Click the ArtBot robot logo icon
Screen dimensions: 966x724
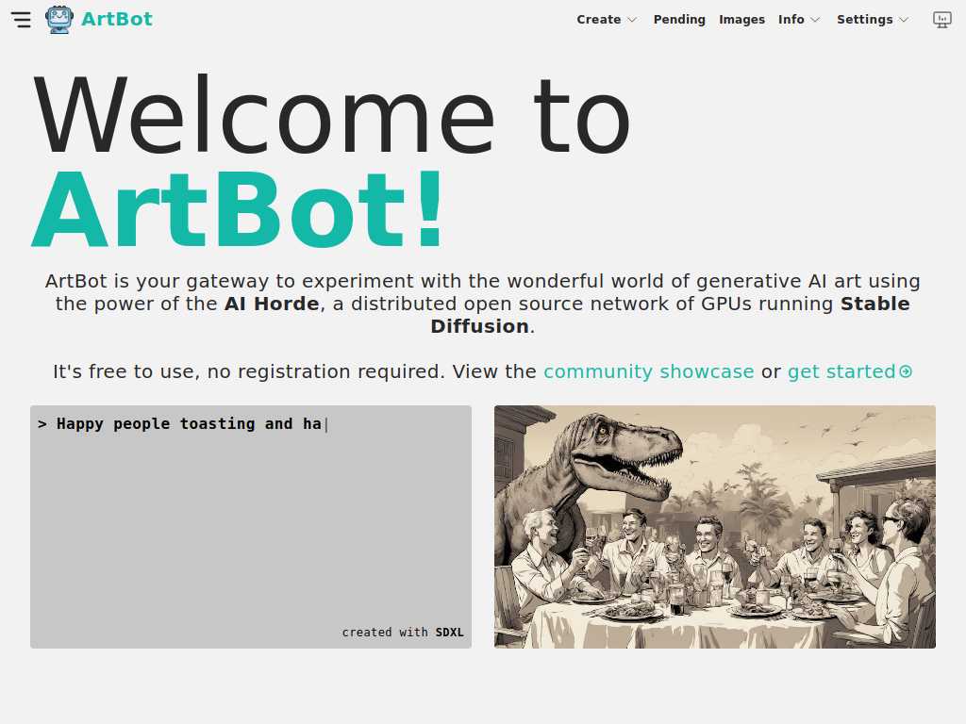(59, 19)
